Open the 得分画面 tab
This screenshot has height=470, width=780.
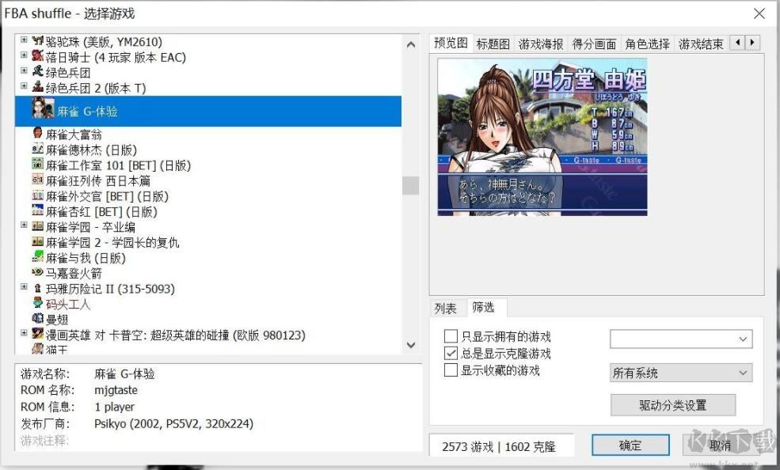[594, 44]
